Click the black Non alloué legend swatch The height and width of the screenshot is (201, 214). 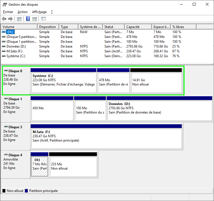click(4, 191)
